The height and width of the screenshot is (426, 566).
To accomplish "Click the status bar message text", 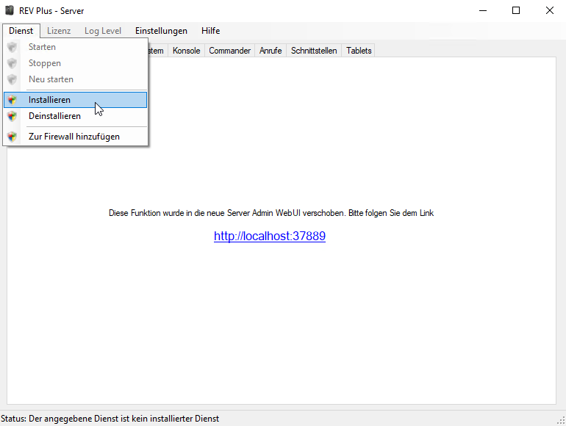I will point(110,419).
